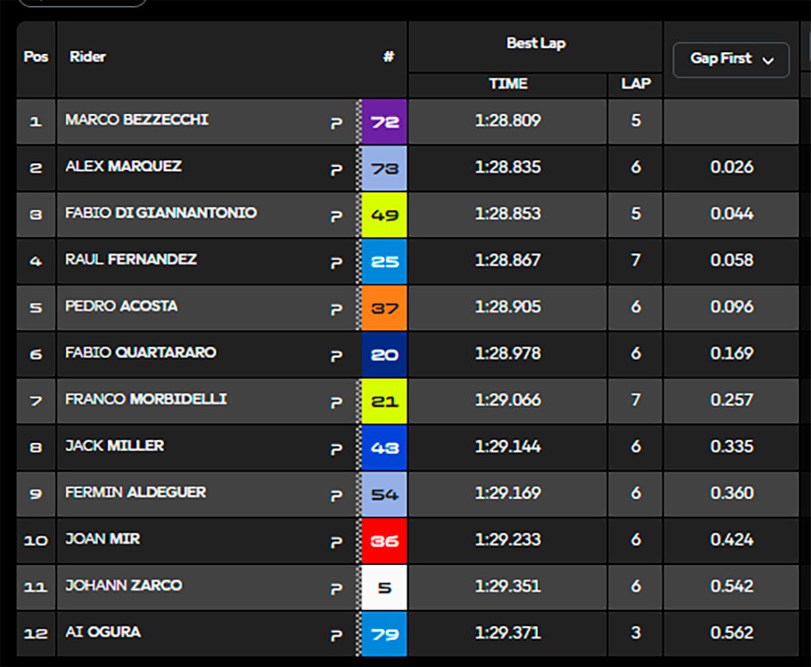Click the LAP column header
811x667 pixels.
pos(635,84)
